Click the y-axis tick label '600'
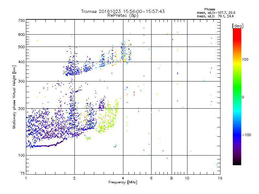The width and height of the screenshot is (259, 194). point(21,35)
